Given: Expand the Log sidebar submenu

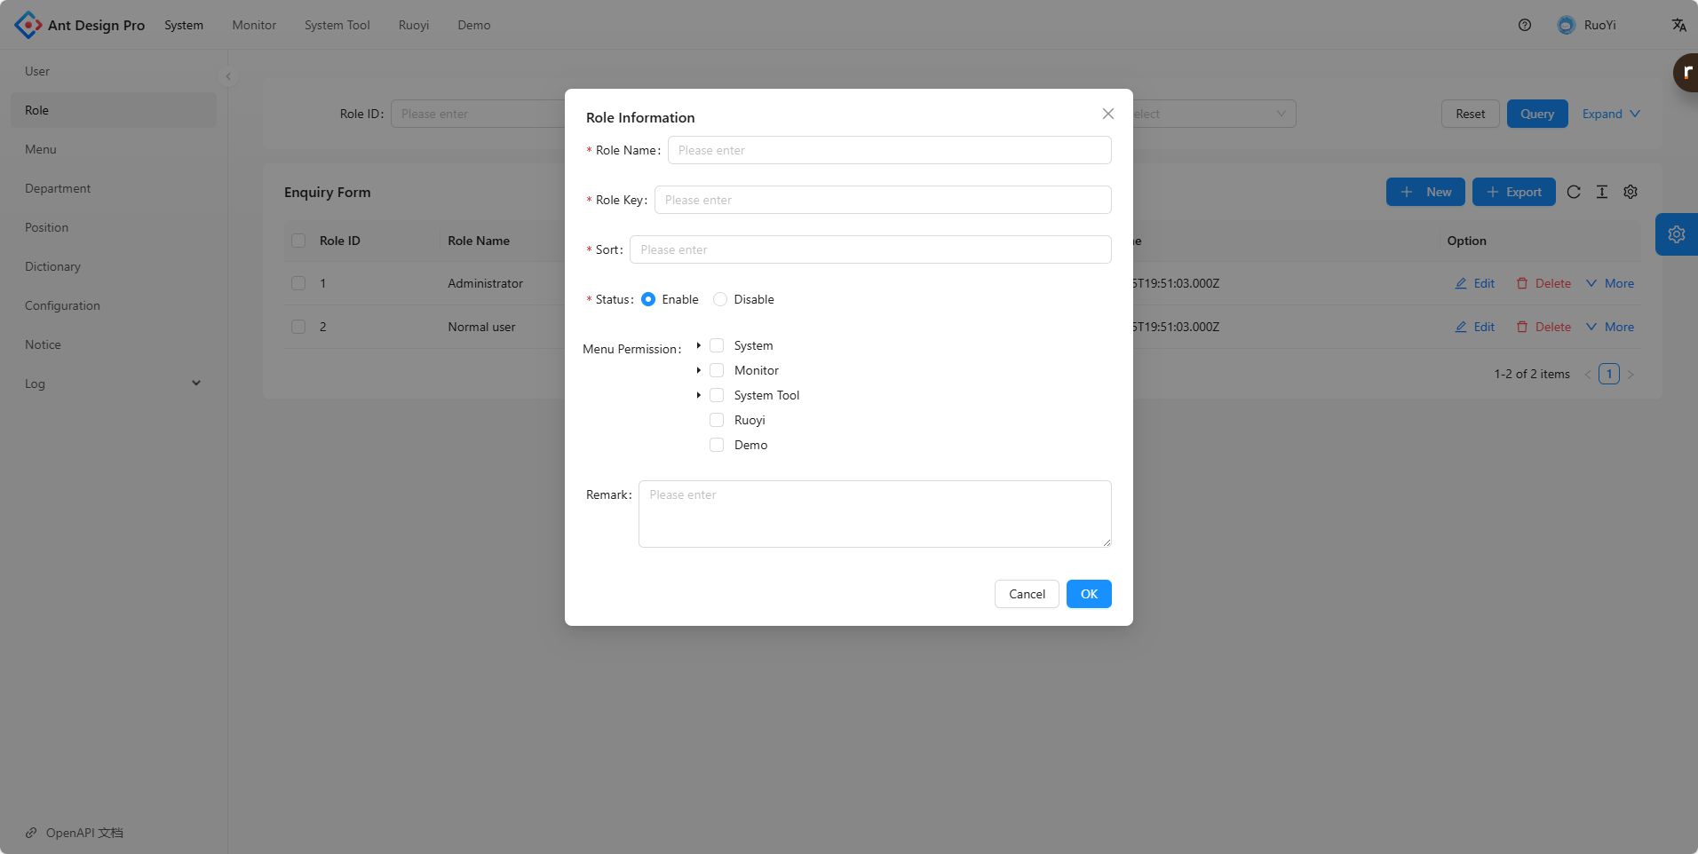Looking at the screenshot, I should pos(196,384).
